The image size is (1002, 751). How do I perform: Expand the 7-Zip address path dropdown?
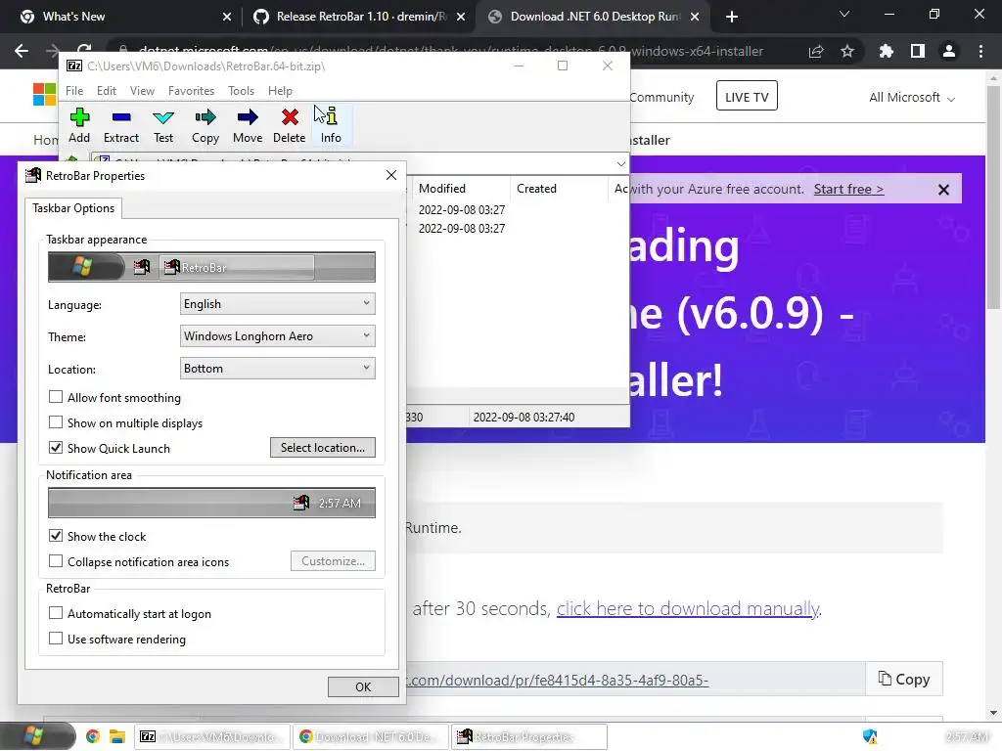point(620,164)
